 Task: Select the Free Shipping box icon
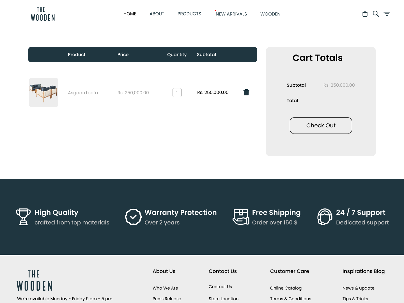[241, 217]
